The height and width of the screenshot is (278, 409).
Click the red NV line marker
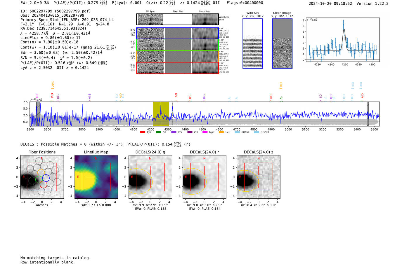(x=176, y=97)
